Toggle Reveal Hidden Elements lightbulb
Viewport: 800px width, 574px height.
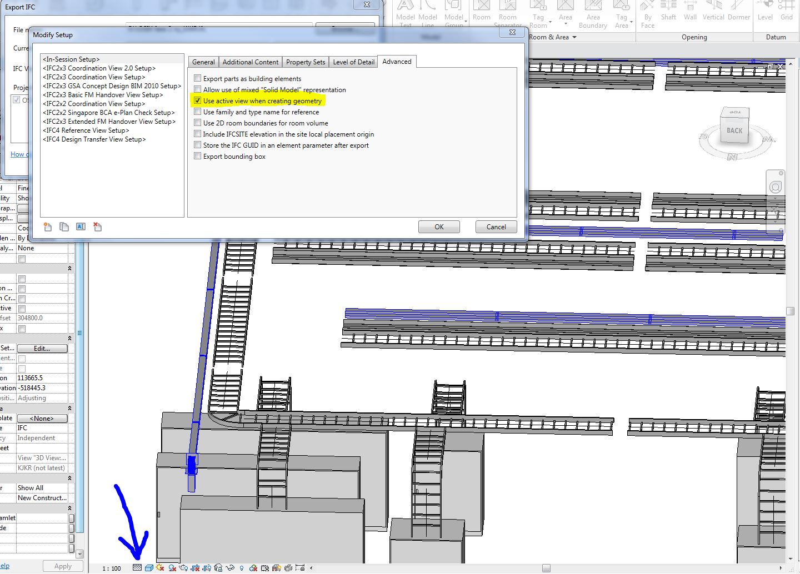241,568
